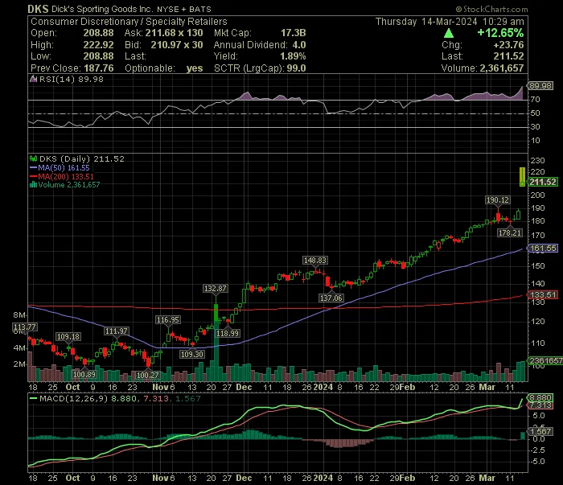Click the 118.99 low annotation
563x485 pixels.
(x=228, y=334)
